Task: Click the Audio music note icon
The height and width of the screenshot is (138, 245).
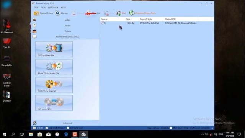Action: click(34, 25)
